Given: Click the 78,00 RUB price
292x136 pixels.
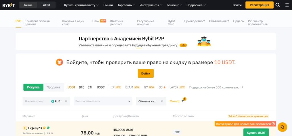Looking at the screenshot, I should point(90,133).
